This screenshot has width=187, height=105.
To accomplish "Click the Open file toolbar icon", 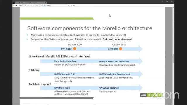I will click(14, 5).
